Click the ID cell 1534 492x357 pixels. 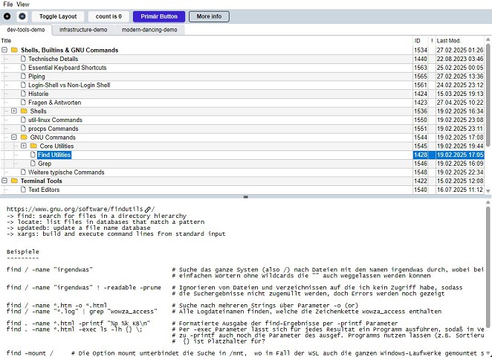421,50
